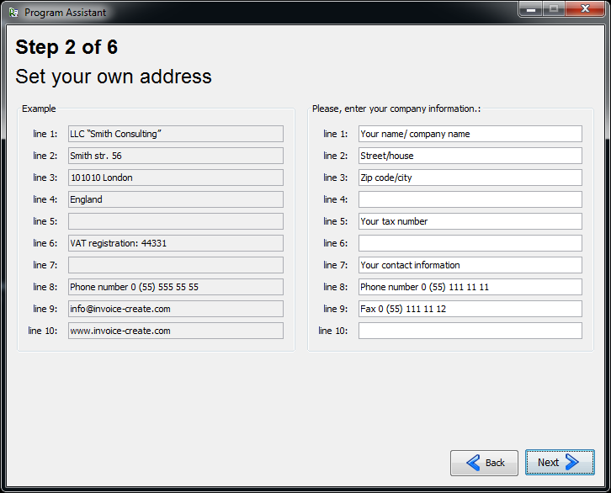Click example field '101010 London'
The width and height of the screenshot is (611, 493).
click(176, 178)
